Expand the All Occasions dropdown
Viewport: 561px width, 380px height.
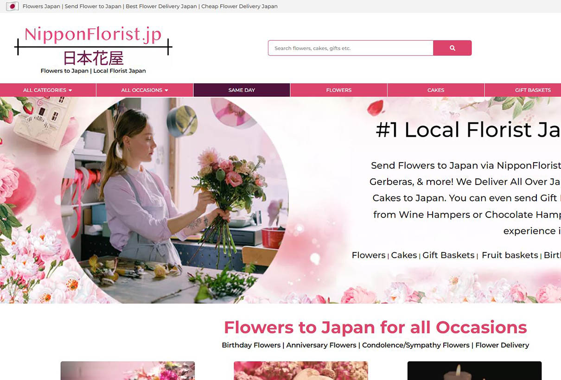click(x=145, y=90)
